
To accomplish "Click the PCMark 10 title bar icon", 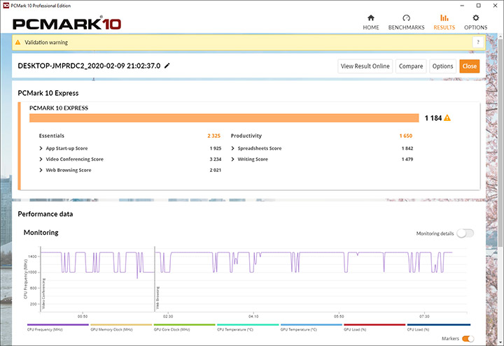I will click(x=6, y=6).
